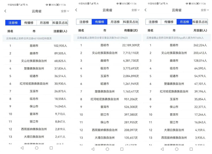This screenshot has width=212, height=154.
Task: Tap back arrow in right phone screen
Action: [x=145, y=10]
